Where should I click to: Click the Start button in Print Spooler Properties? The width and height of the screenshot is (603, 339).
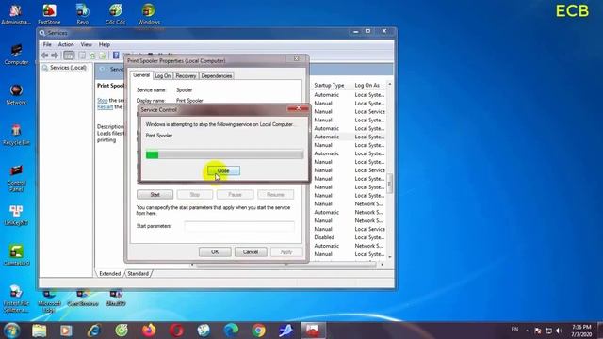coord(155,195)
